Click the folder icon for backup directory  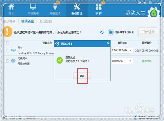pos(111,32)
